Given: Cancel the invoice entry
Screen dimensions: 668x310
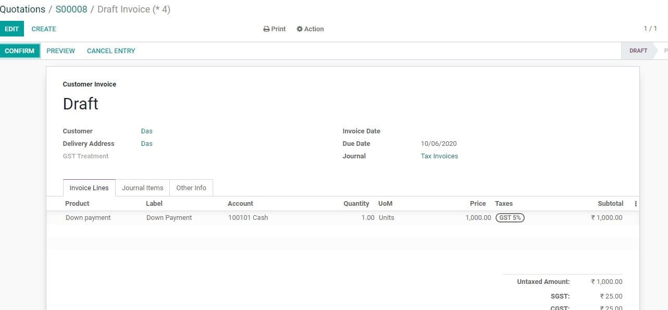Looking at the screenshot, I should coord(110,51).
